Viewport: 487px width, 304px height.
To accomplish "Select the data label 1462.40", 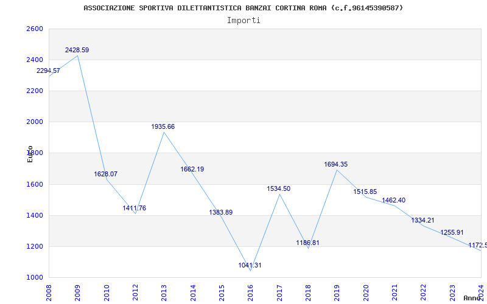I will pos(393,200).
